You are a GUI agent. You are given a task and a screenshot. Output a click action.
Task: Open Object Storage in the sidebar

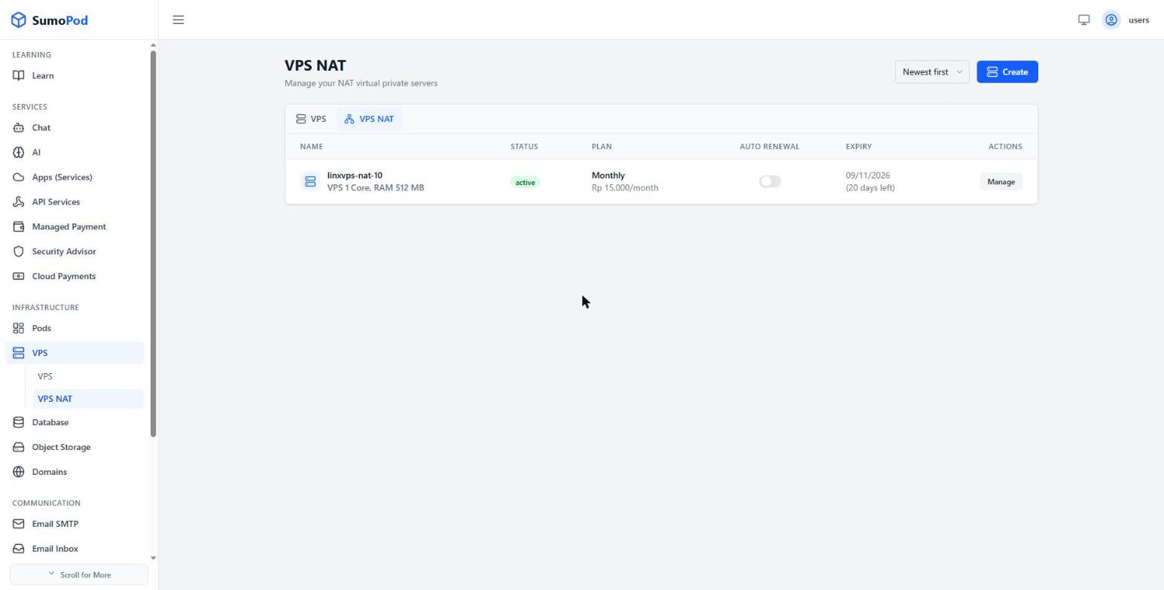coord(74,447)
